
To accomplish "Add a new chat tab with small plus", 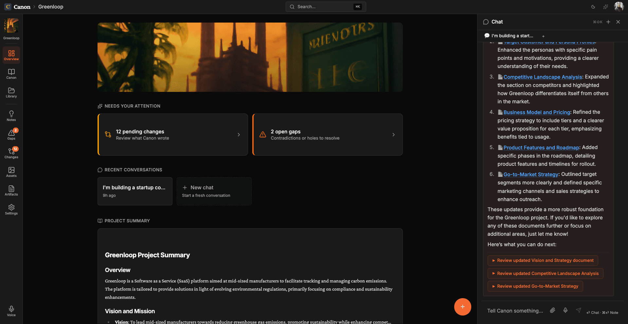I will coord(543,36).
